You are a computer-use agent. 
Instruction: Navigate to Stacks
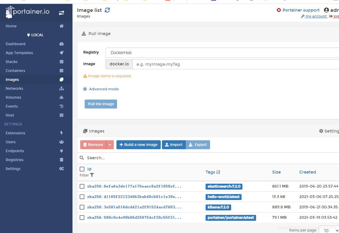pyautogui.click(x=12, y=62)
